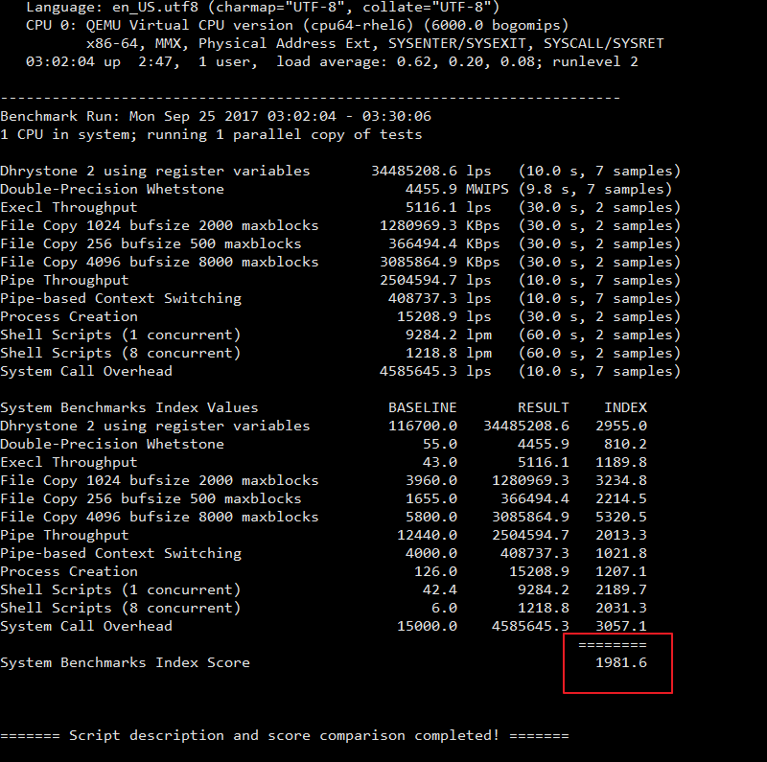
Task: Click the baseline value 43.0
Action: pyautogui.click(x=440, y=462)
